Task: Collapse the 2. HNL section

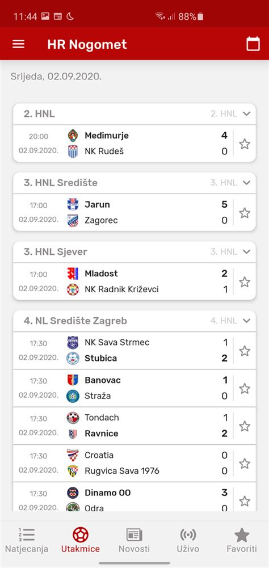Action: (x=246, y=113)
